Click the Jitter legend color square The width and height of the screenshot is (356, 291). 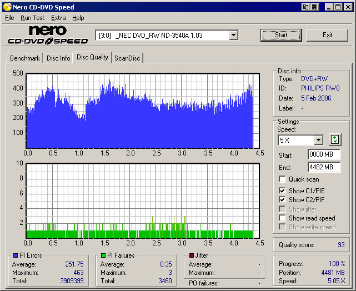[x=192, y=255]
